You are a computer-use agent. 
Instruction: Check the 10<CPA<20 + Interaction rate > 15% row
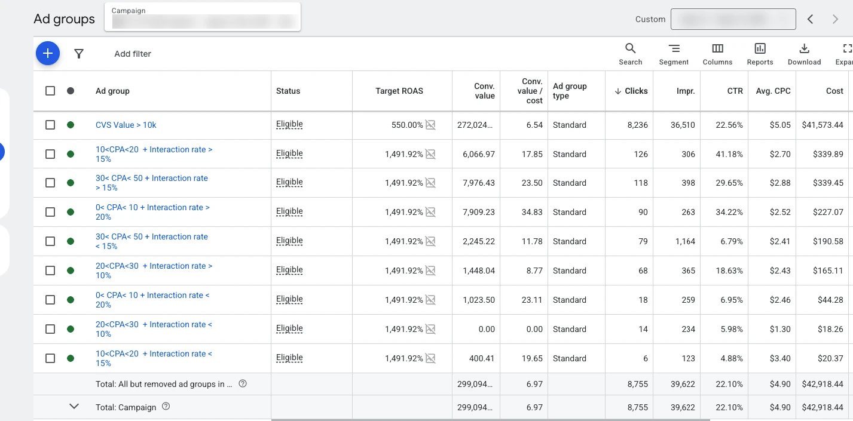pyautogui.click(x=50, y=154)
